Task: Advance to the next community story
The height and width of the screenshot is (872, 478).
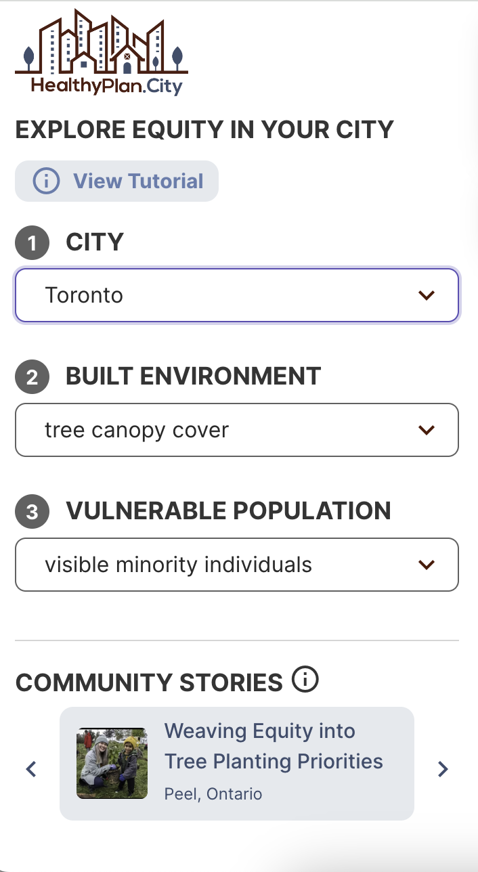Action: [x=443, y=769]
